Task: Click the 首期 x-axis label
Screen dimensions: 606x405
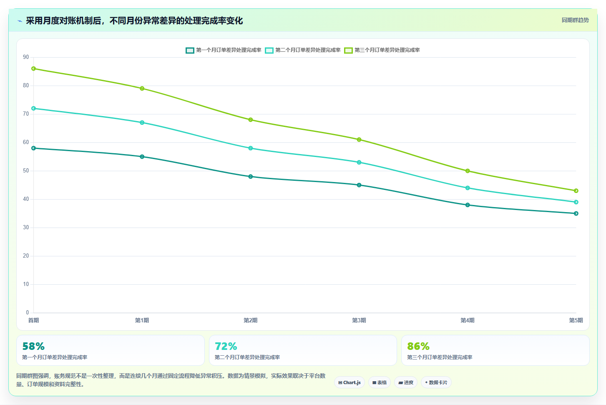Action: tap(33, 320)
